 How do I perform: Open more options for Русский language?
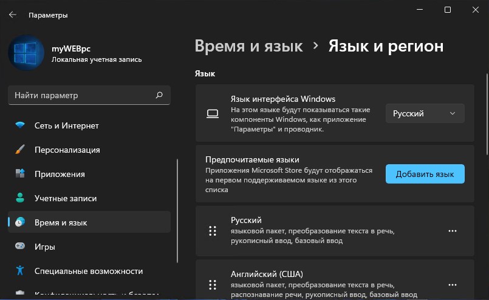coord(452,231)
